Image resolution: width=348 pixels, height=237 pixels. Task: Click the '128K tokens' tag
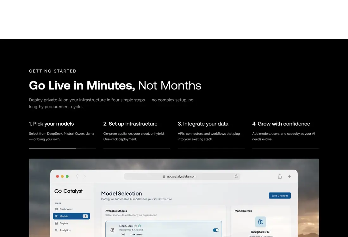pos(136,234)
